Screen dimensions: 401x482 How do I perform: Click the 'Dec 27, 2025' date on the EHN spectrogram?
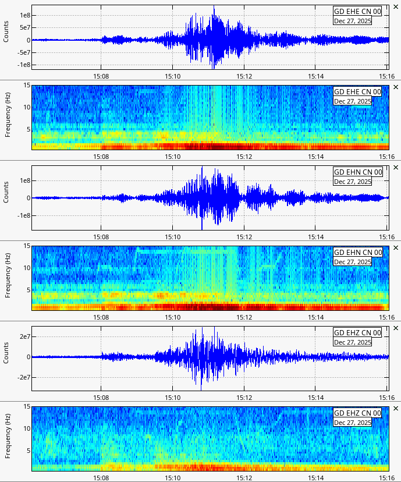click(353, 262)
